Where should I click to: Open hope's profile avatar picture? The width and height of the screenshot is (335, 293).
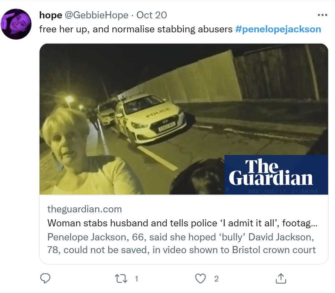16,24
